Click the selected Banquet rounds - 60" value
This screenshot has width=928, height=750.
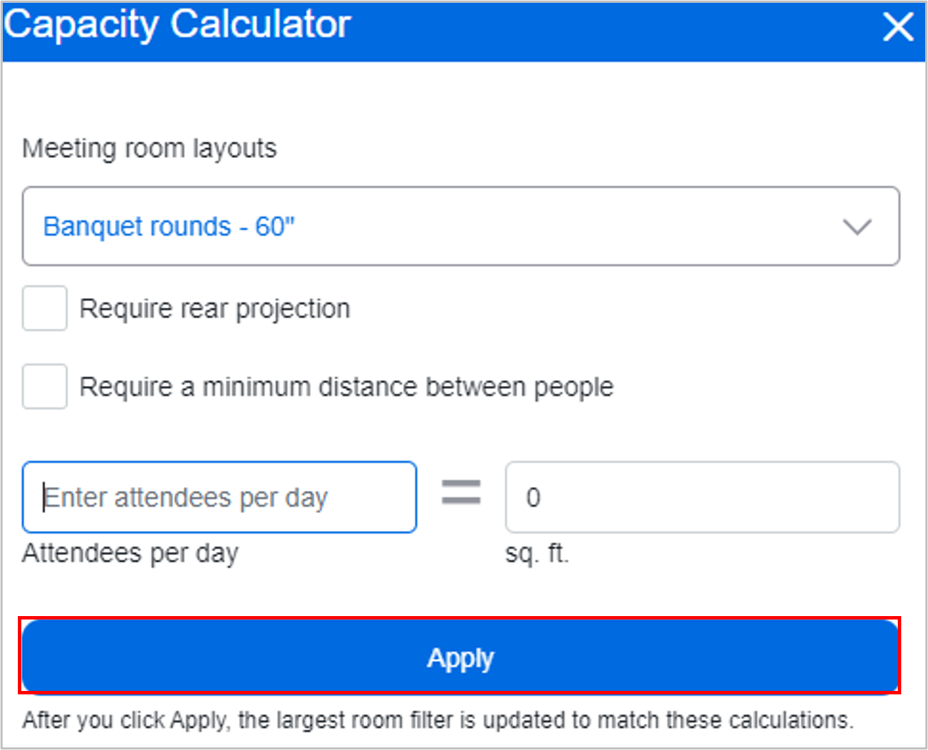pos(169,227)
